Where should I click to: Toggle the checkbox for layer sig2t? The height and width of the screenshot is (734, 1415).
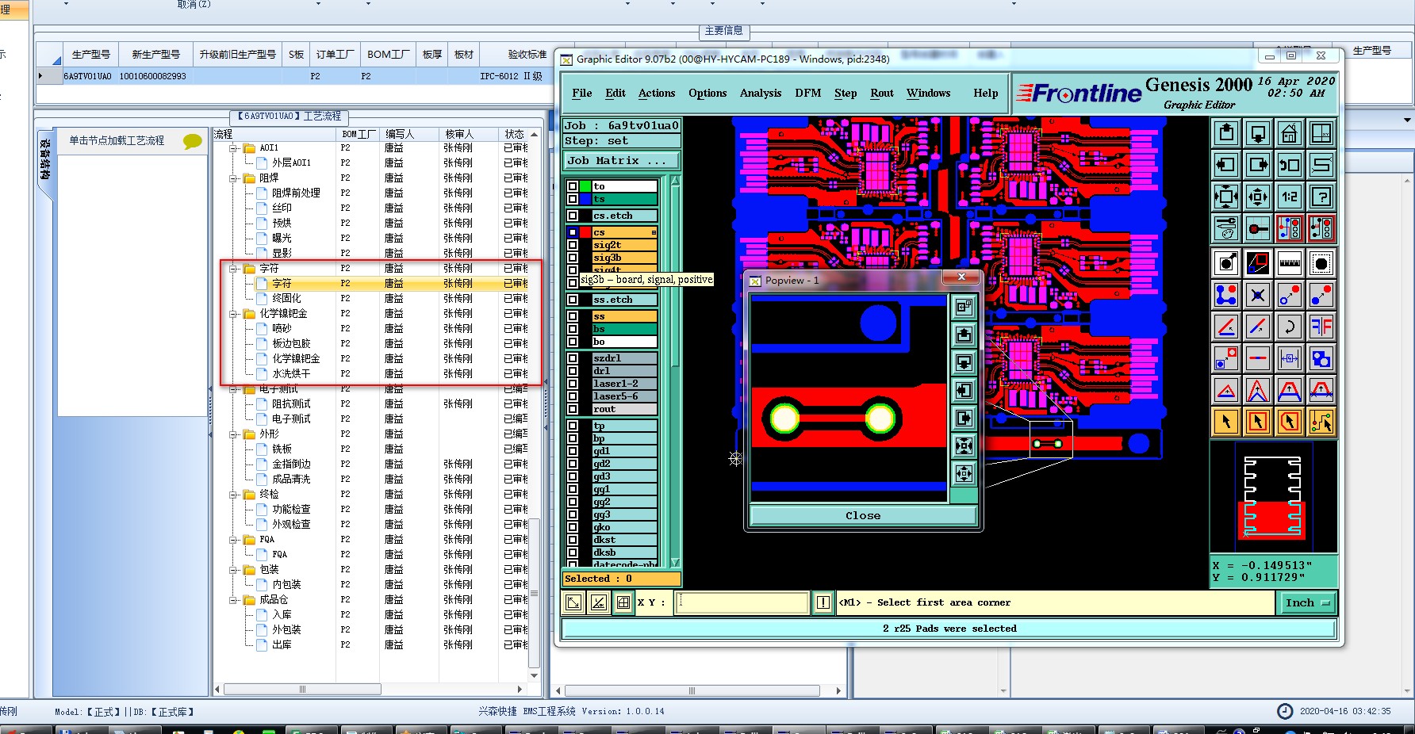pyautogui.click(x=573, y=245)
